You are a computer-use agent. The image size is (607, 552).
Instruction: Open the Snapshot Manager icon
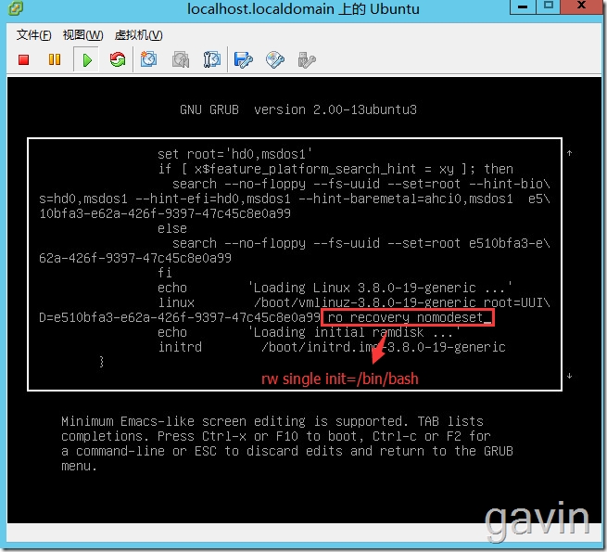click(x=211, y=59)
